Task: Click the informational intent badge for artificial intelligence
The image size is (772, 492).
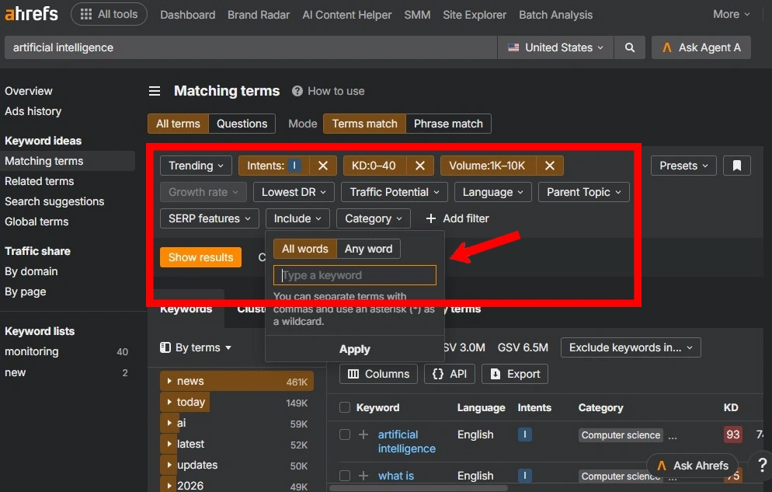Action: pyautogui.click(x=524, y=434)
